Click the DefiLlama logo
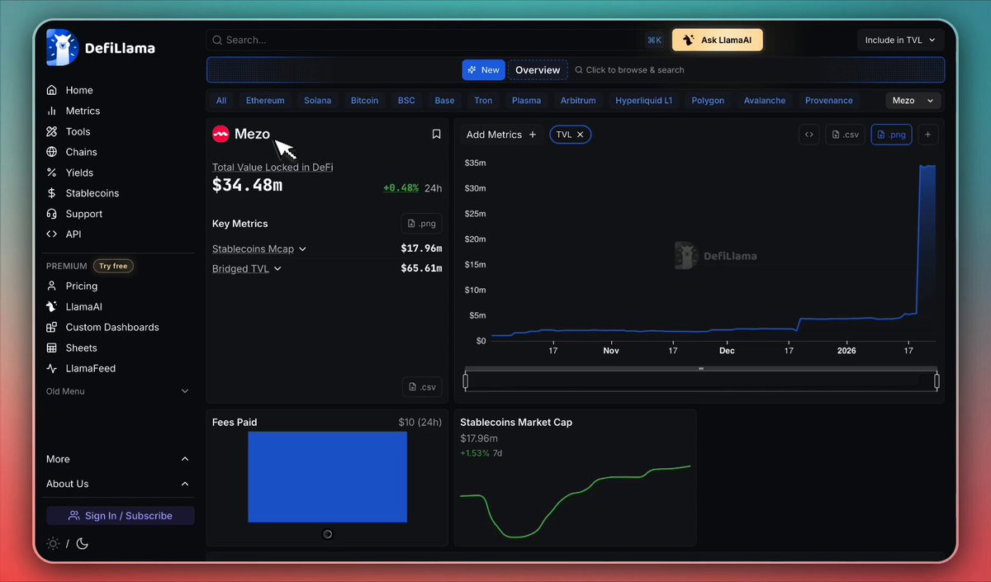 pyautogui.click(x=101, y=48)
